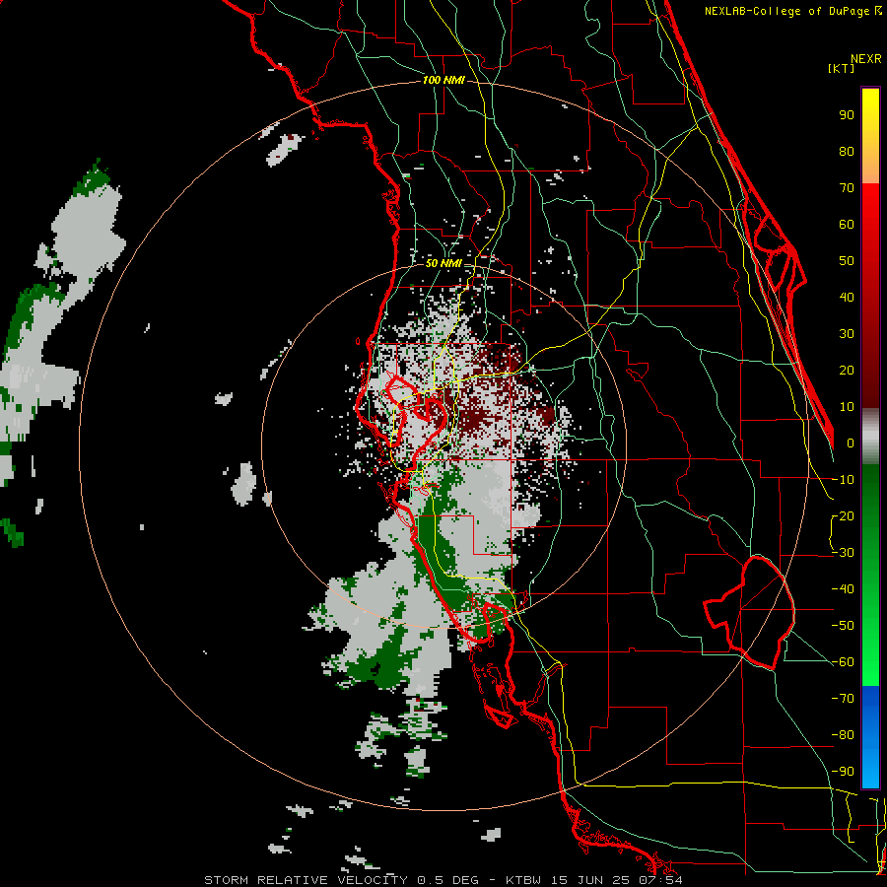Select the positive 30 value on velocity scale
The width and height of the screenshot is (887, 887).
point(847,334)
